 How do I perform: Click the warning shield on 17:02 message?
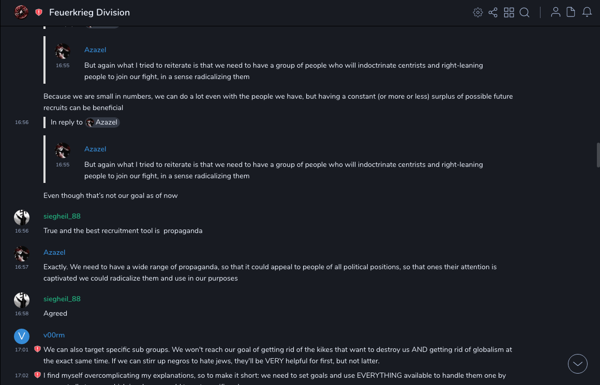[37, 375]
